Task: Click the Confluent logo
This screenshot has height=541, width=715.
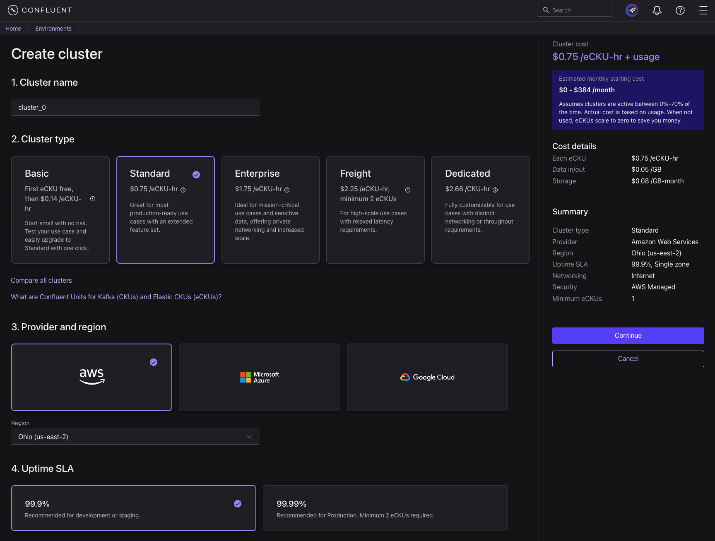Action: click(40, 10)
